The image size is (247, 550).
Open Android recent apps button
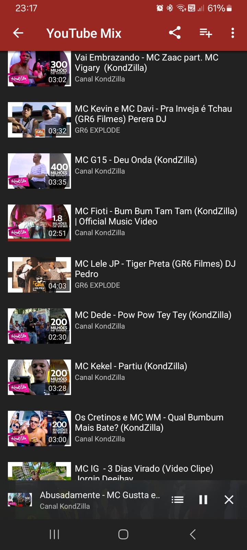(x=54, y=534)
